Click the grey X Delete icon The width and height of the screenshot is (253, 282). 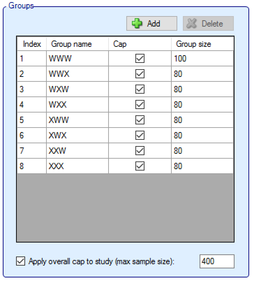tap(192, 24)
